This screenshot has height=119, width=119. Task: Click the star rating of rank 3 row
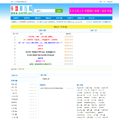tap(69, 43)
